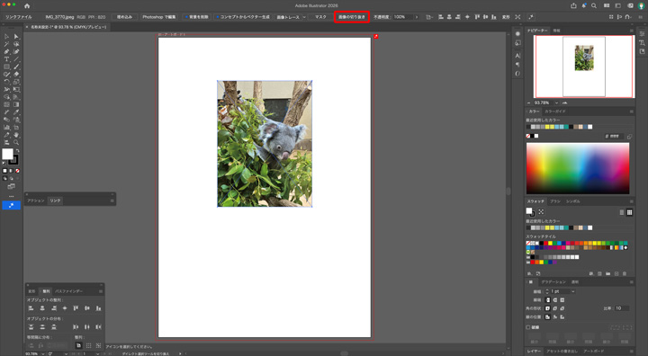Switch to the ブラシ tab

point(555,201)
